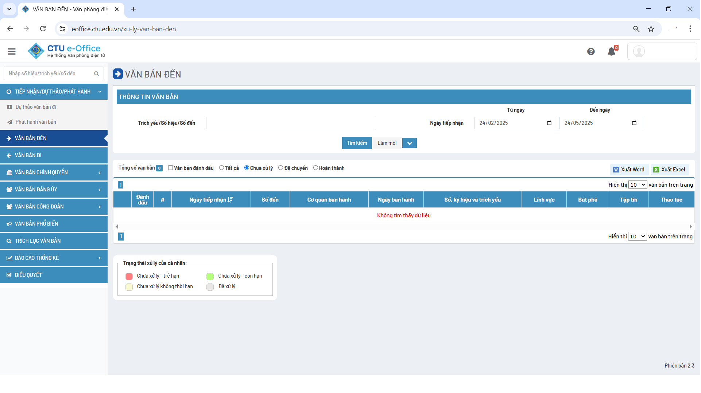Screen dimensions: 701x393
Task: Enable the Văn bản đánh dấu checkbox
Action: [x=170, y=168]
